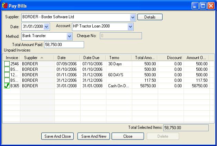Click the 01/11/2006 date cell
This screenshot has width=217, height=146.
[x=66, y=75]
